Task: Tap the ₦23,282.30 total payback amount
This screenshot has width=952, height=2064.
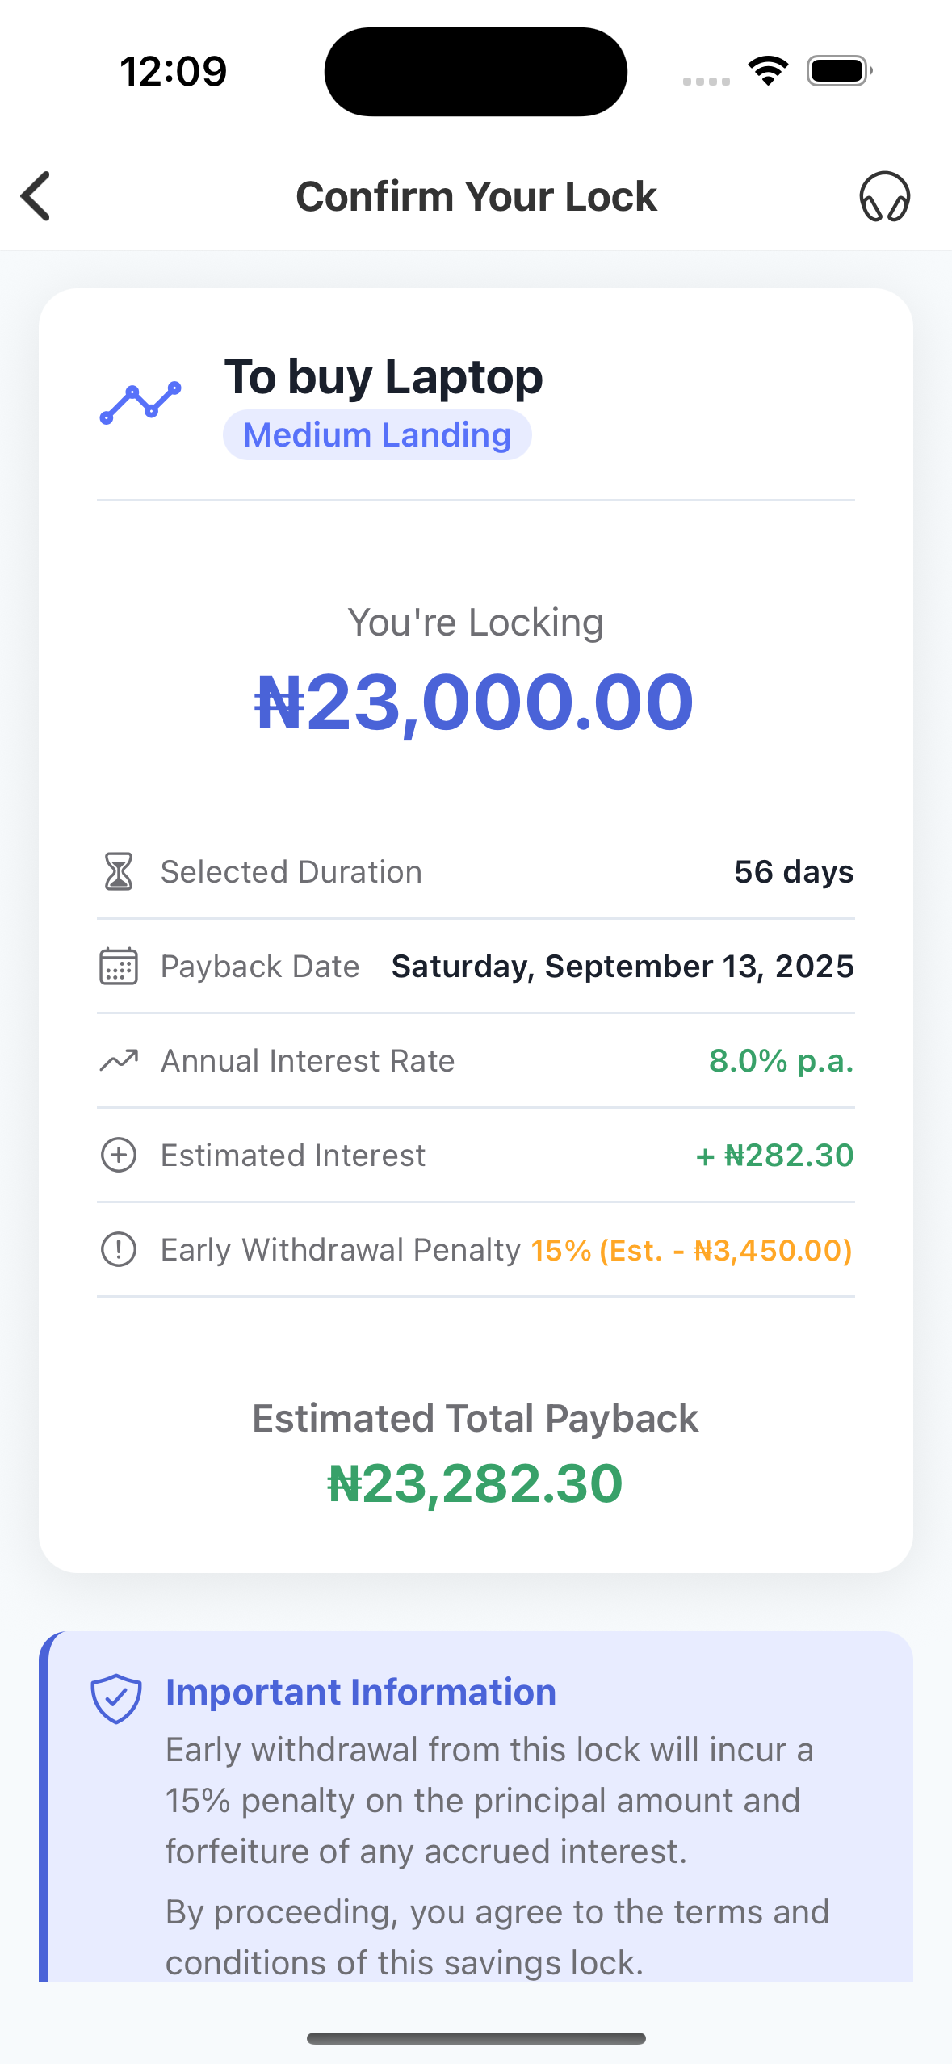Action: (x=475, y=1483)
